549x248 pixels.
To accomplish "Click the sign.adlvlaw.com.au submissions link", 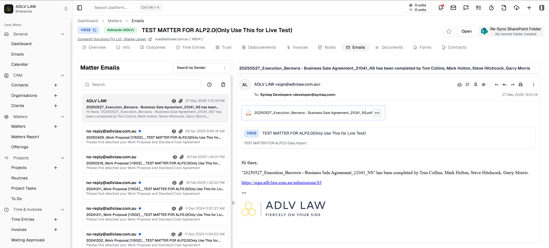I will 281,182.
